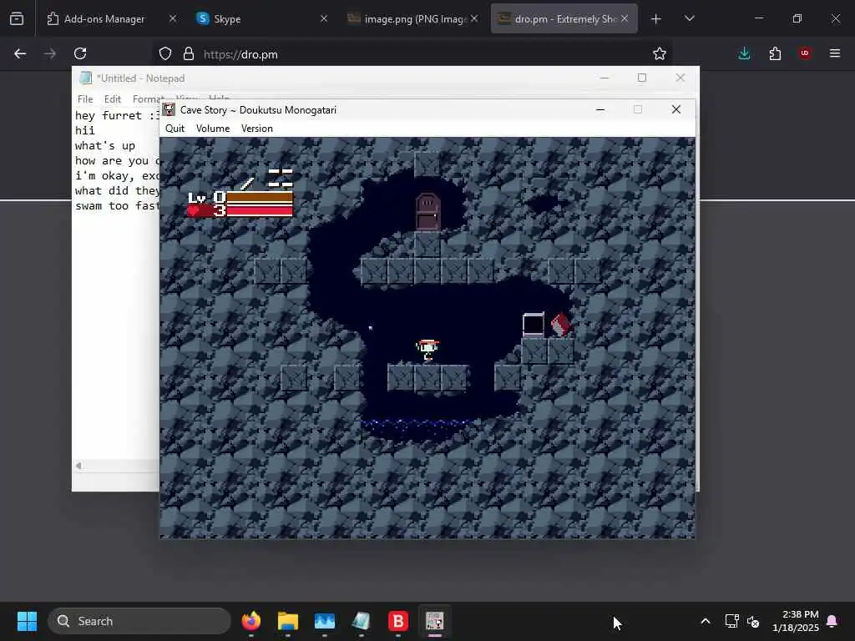The image size is (855, 641).
Task: Open the Version menu in Cave Story
Action: (257, 129)
